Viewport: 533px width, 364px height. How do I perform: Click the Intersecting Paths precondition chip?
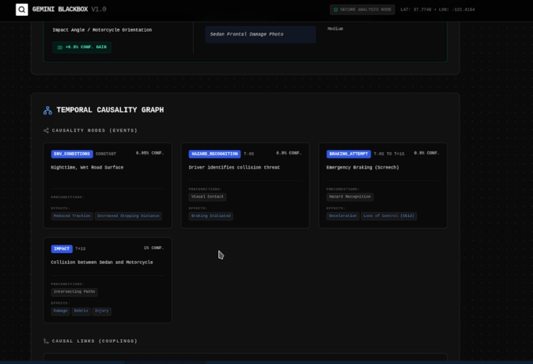pyautogui.click(x=74, y=292)
